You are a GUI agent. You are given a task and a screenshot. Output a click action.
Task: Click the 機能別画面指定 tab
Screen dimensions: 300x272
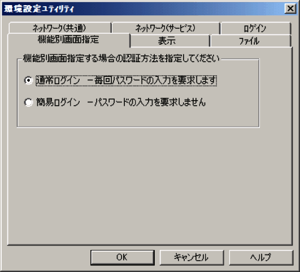click(x=68, y=40)
